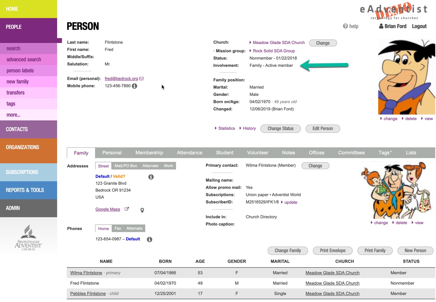Click the New Person button
Image resolution: width=436 pixels, height=302 pixels.
pyautogui.click(x=415, y=250)
